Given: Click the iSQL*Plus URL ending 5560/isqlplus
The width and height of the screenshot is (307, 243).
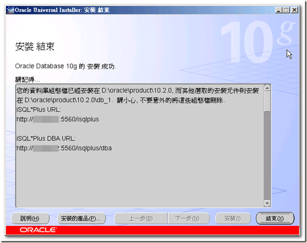Looking at the screenshot, I should (58, 119).
